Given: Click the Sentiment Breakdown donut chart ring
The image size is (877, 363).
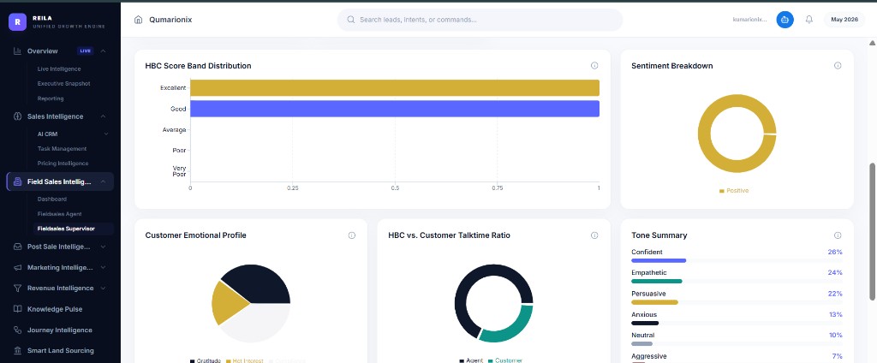Looking at the screenshot, I should pos(705,134).
